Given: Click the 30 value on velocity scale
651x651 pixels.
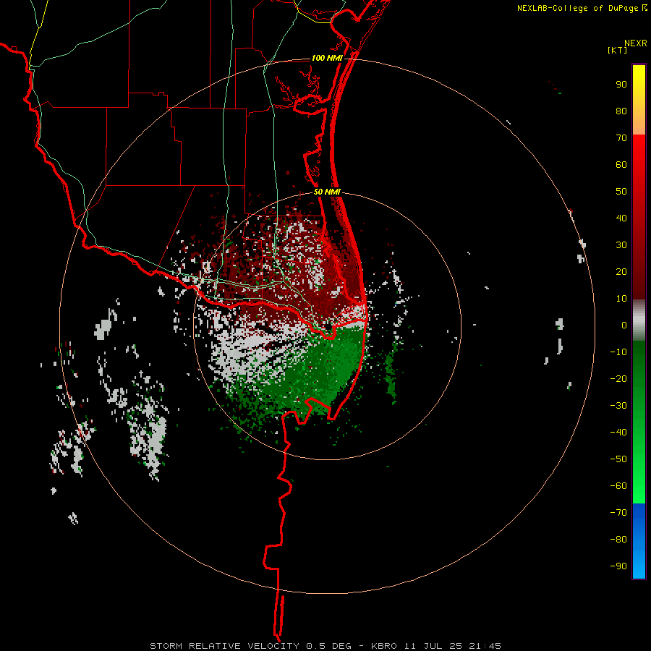Looking at the screenshot, I should 621,245.
